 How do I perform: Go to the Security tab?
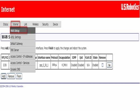(x=45, y=24)
